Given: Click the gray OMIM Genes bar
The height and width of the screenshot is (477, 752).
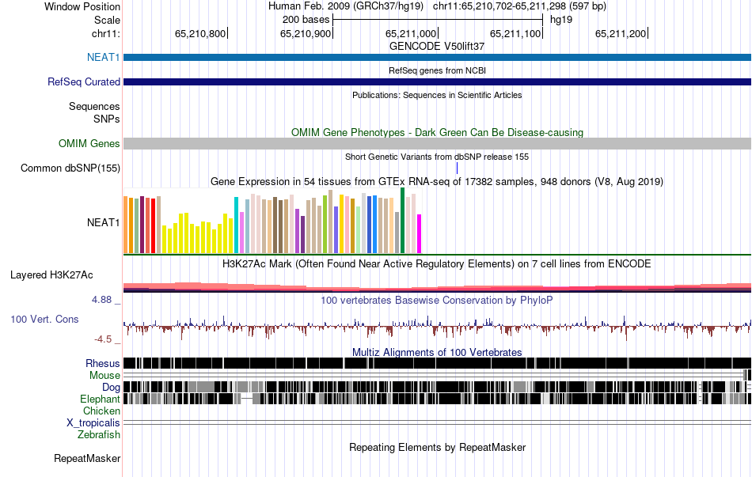Looking at the screenshot, I should 438,143.
